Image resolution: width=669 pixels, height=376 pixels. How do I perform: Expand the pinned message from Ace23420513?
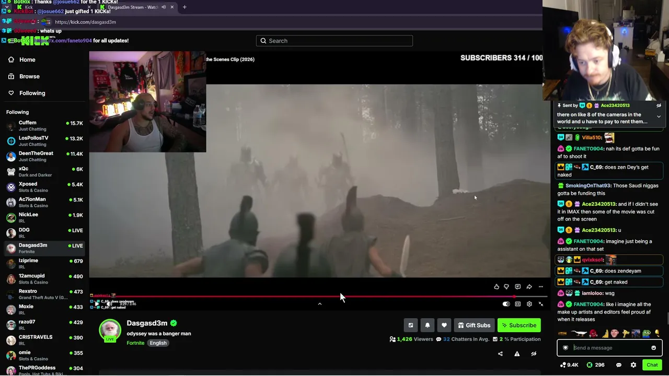(x=659, y=116)
